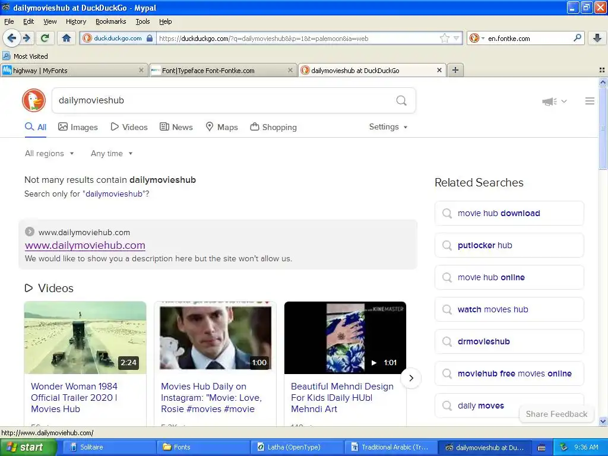Image resolution: width=608 pixels, height=456 pixels.
Task: Click the site identity padlock icon
Action: [150, 38]
